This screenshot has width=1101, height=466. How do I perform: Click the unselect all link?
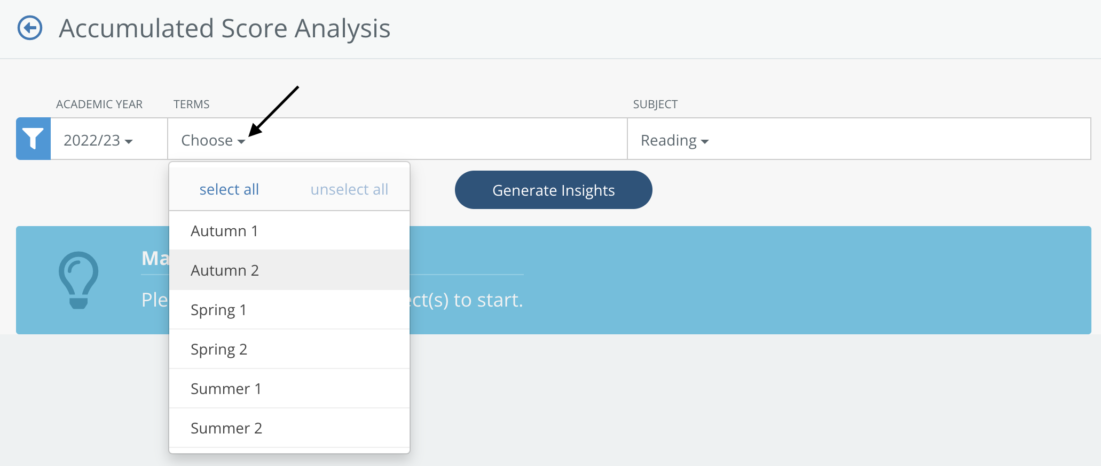[x=349, y=189]
